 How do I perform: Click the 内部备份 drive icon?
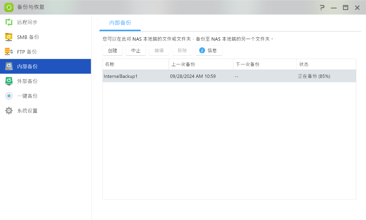click(9, 66)
